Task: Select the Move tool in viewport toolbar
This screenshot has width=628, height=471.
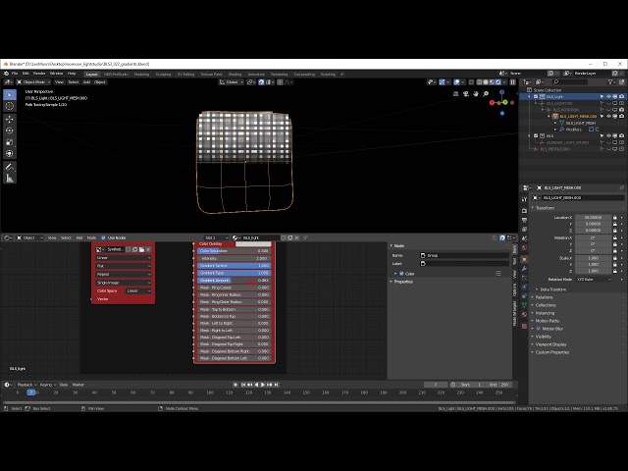Action: (10, 119)
